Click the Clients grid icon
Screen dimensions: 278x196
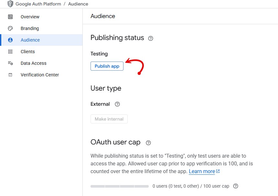click(x=10, y=52)
